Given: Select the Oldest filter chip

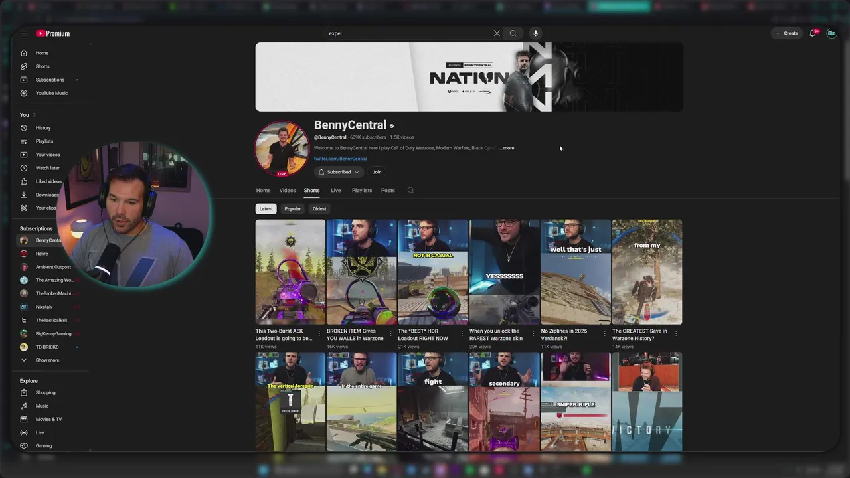Looking at the screenshot, I should [x=319, y=209].
